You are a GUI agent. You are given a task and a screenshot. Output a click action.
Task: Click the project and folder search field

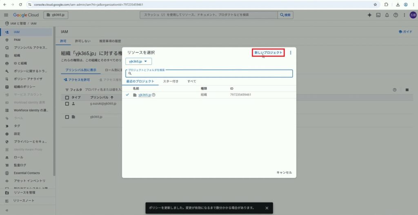(x=209, y=74)
